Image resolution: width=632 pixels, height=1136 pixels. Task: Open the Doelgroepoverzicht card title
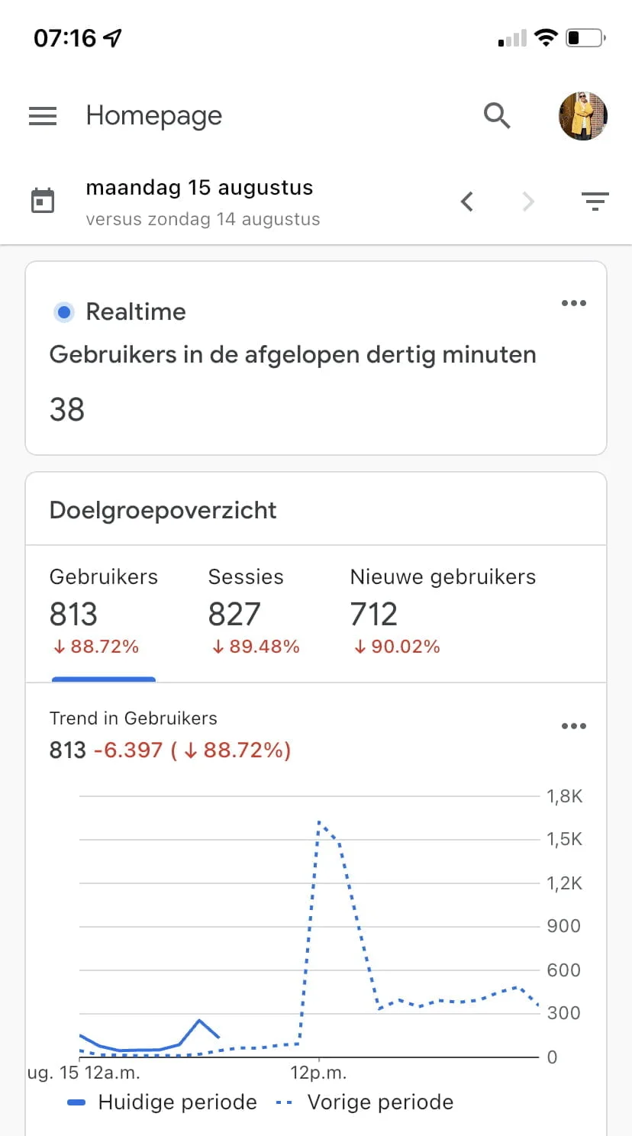click(163, 510)
